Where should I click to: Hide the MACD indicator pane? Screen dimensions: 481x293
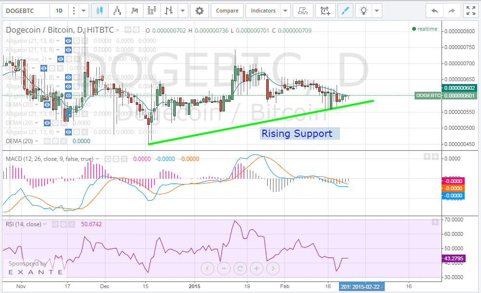pyautogui.click(x=109, y=159)
